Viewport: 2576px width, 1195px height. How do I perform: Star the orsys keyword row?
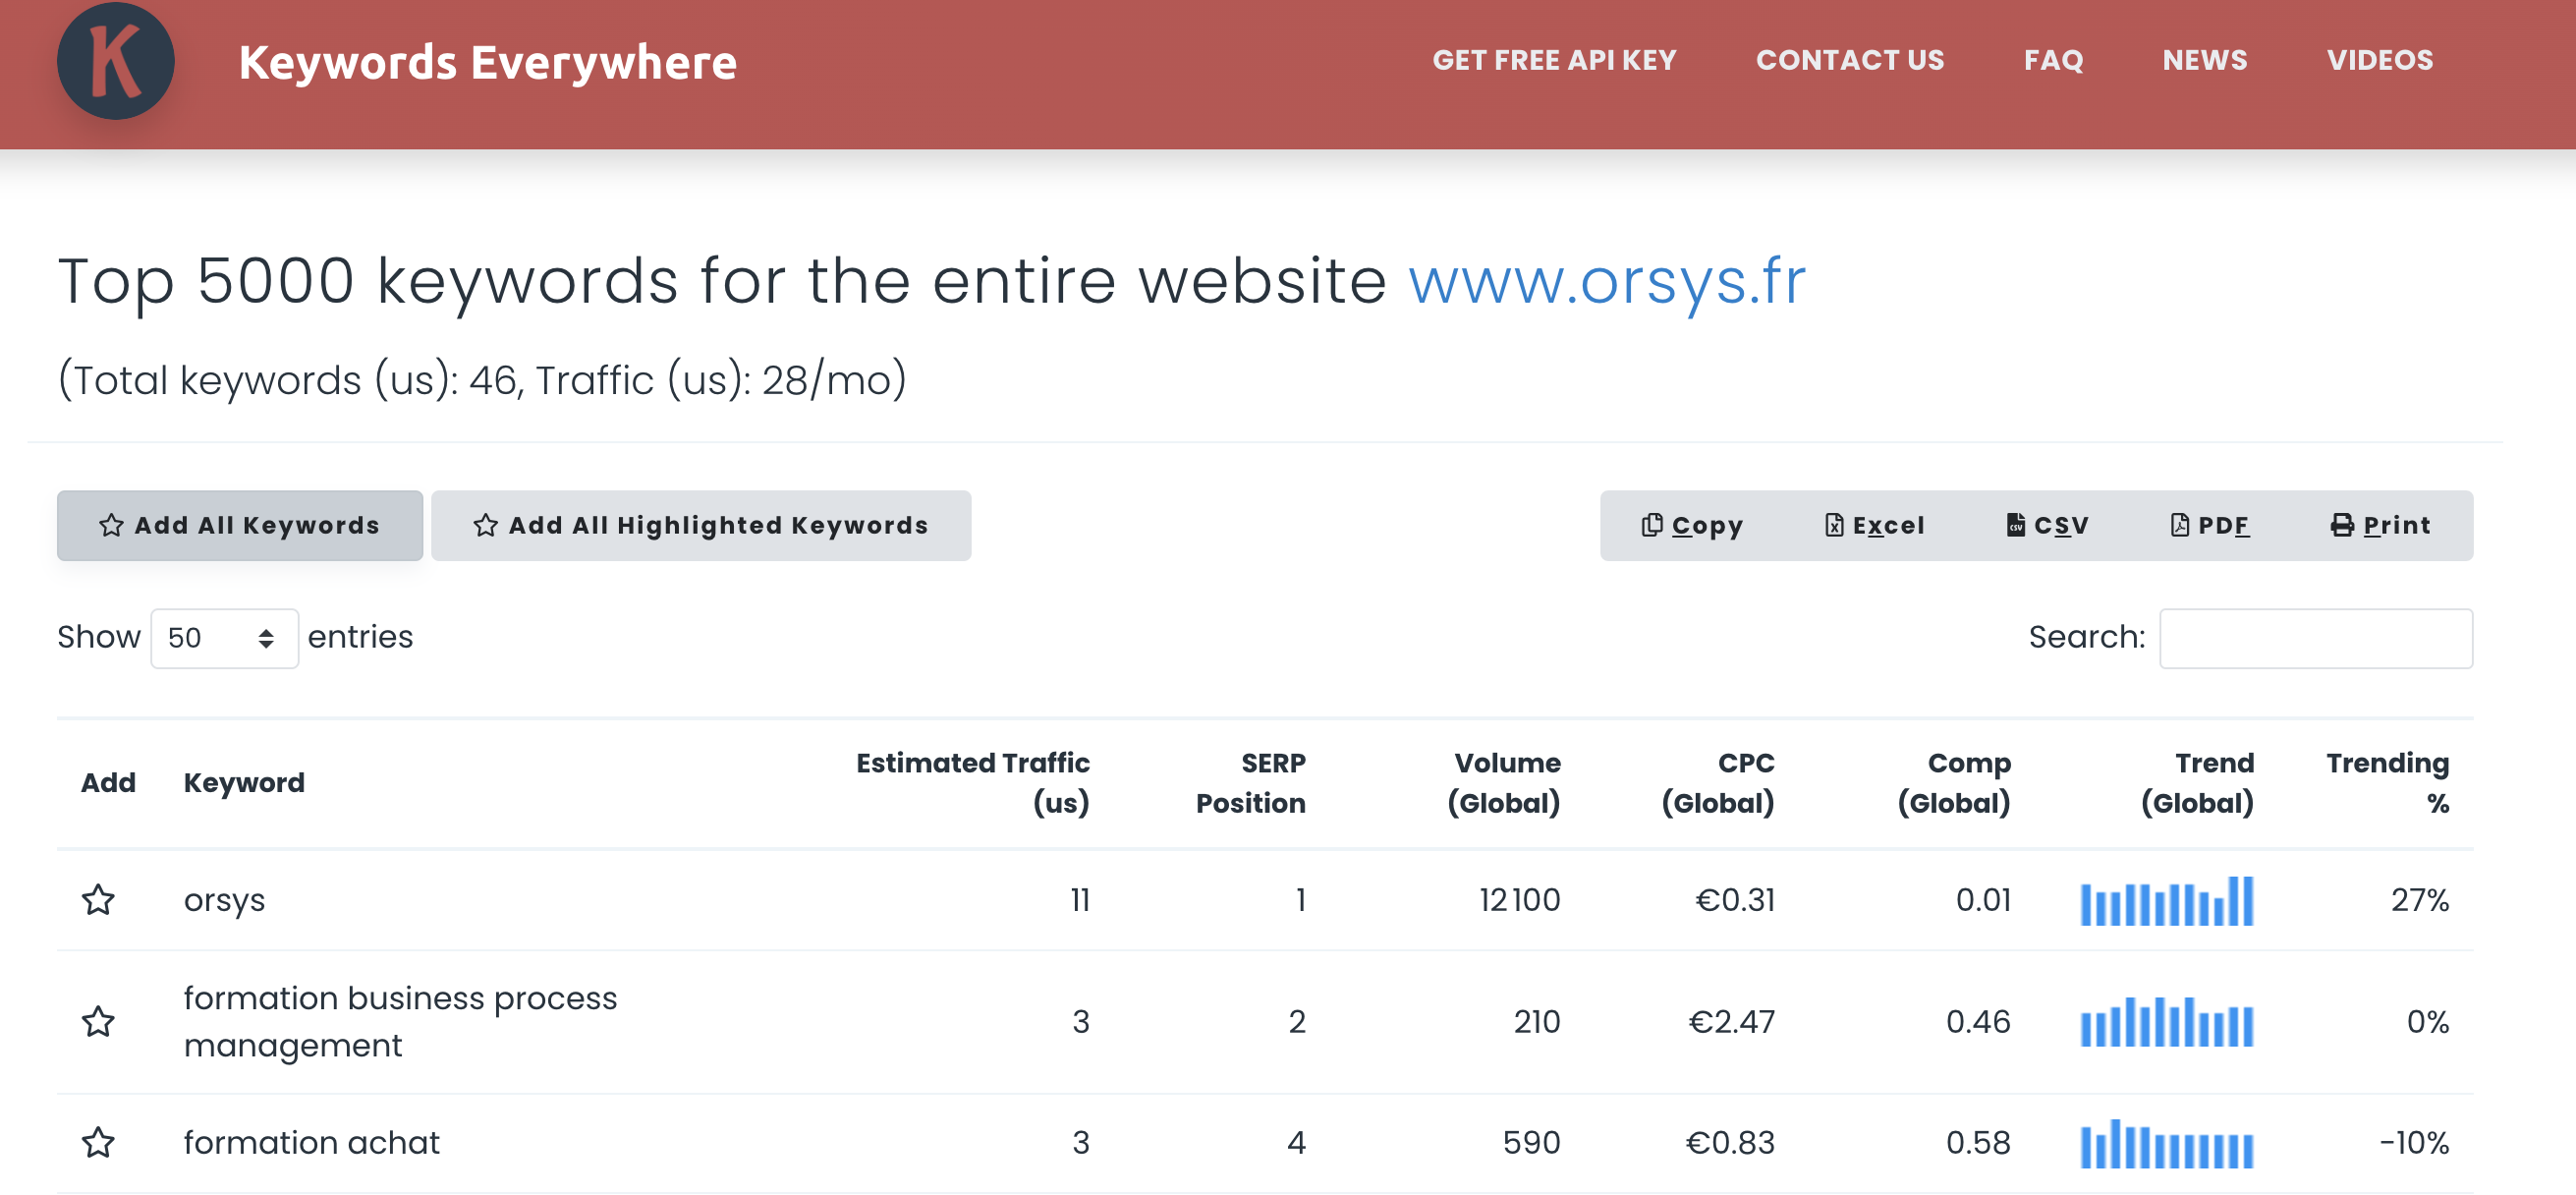point(98,900)
